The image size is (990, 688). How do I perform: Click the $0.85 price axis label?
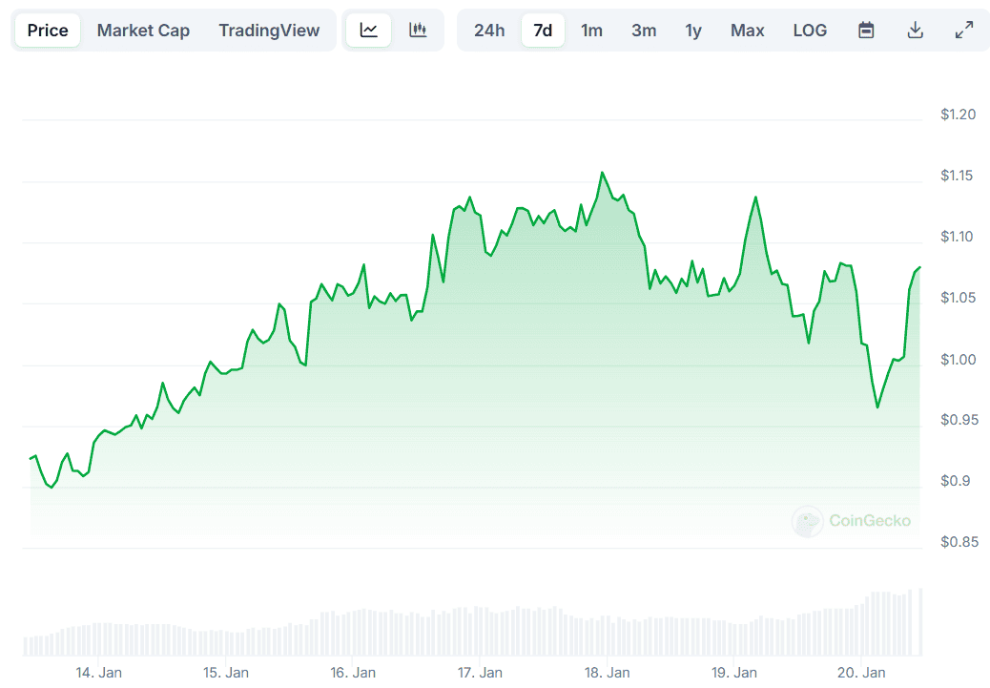pos(959,542)
